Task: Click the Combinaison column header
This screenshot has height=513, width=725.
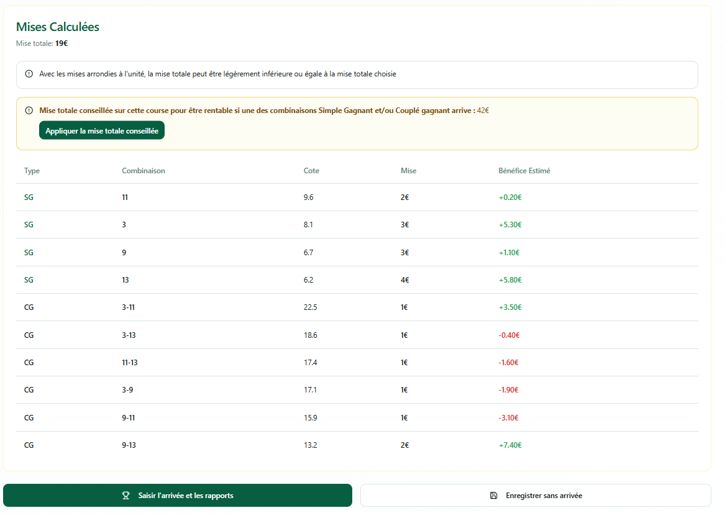Action: [x=144, y=171]
